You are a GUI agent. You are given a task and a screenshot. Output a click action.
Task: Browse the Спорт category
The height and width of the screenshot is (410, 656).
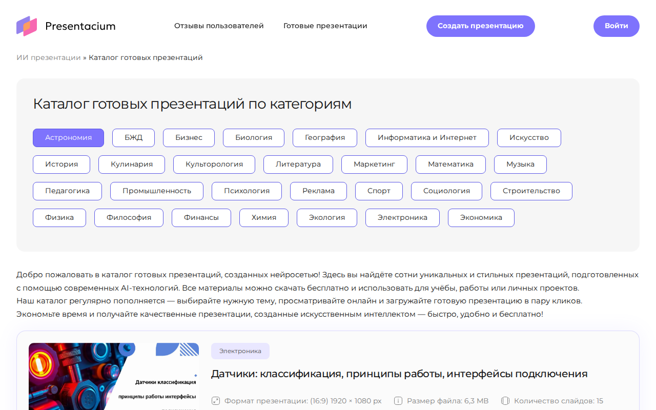(379, 191)
